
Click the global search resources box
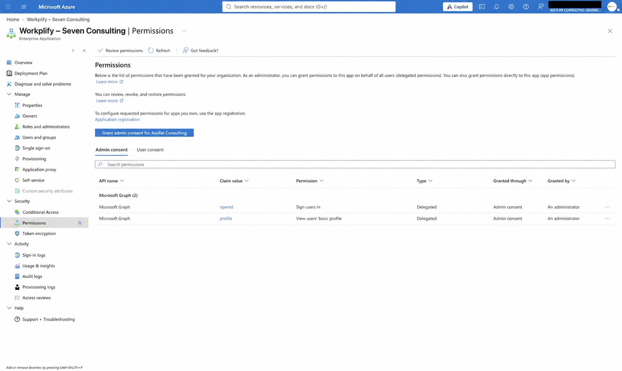[x=309, y=7]
